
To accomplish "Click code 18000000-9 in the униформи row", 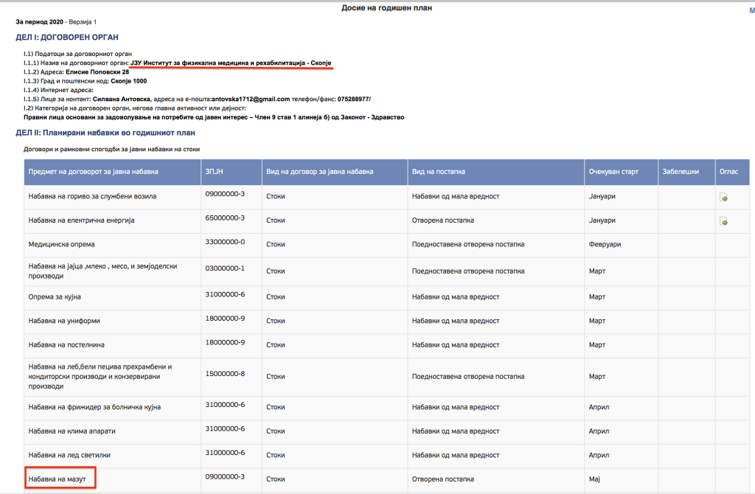I will (225, 319).
